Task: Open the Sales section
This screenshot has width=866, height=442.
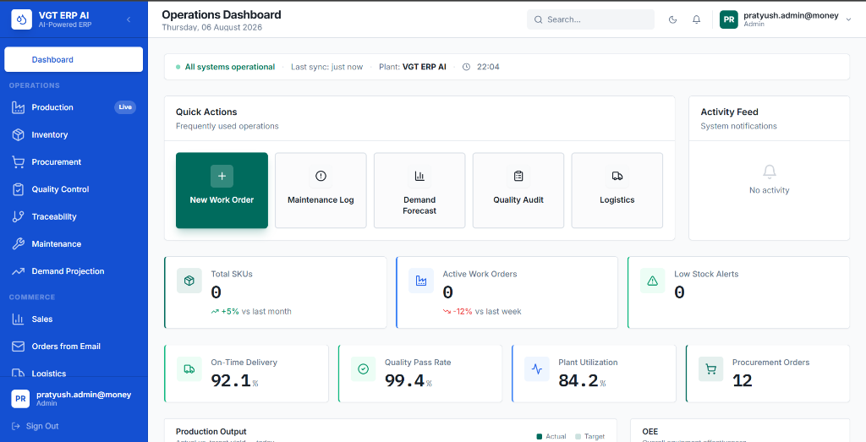Action: (74, 319)
